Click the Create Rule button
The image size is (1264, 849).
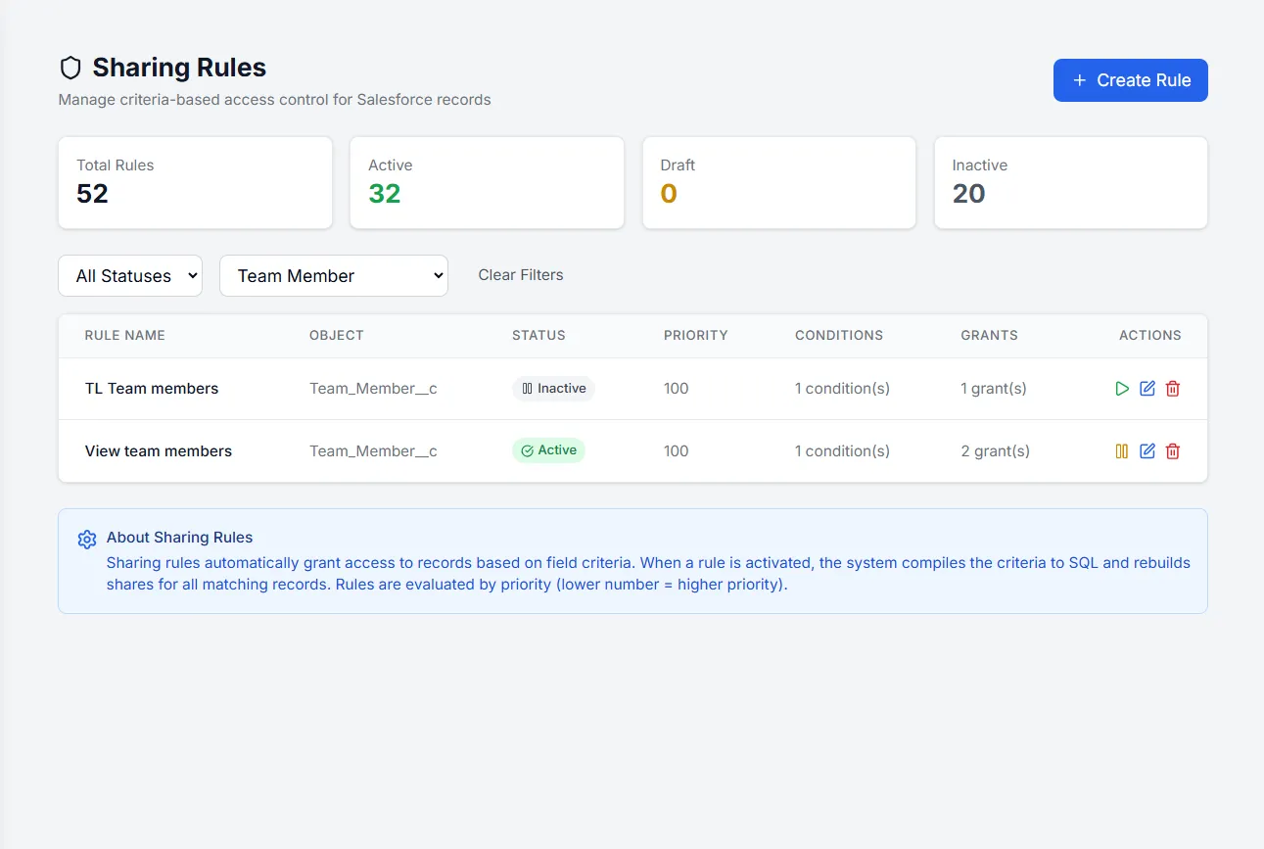click(1131, 80)
